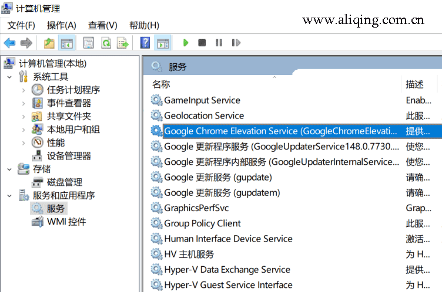Open the 帮助(H) menu
Image resolution: width=442 pixels, height=292 pixels.
click(144, 25)
